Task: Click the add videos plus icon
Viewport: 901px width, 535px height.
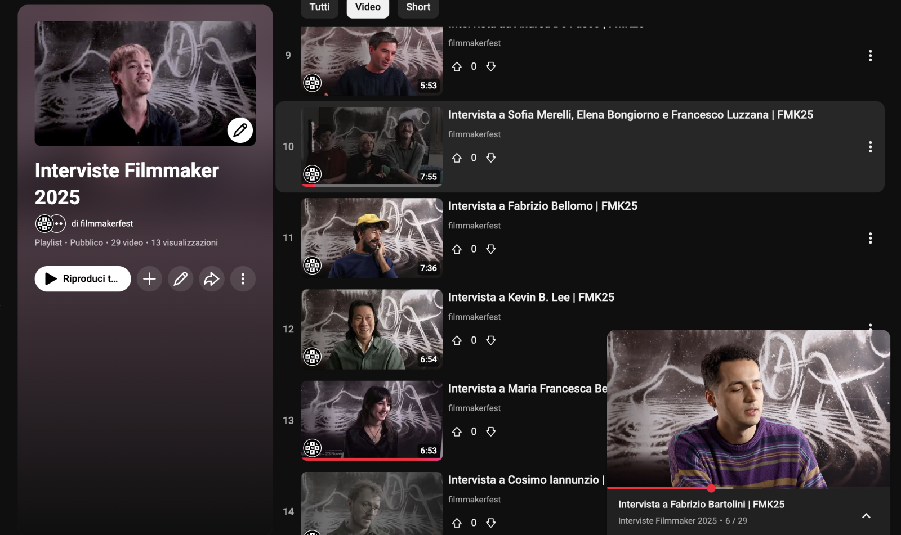Action: coord(149,278)
